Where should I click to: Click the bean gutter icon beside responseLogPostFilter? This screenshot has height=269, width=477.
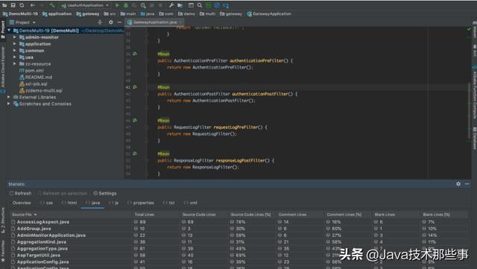(135, 154)
